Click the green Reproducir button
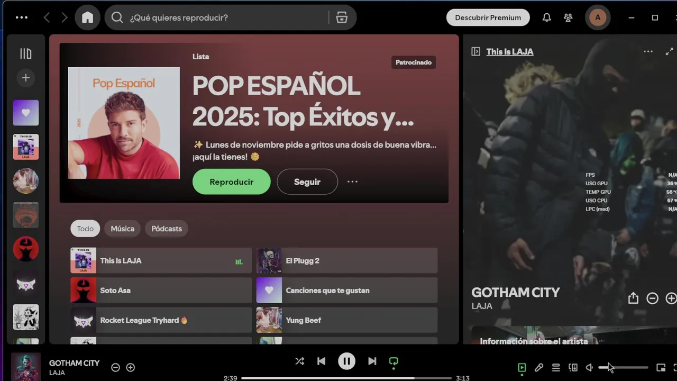 coord(232,182)
